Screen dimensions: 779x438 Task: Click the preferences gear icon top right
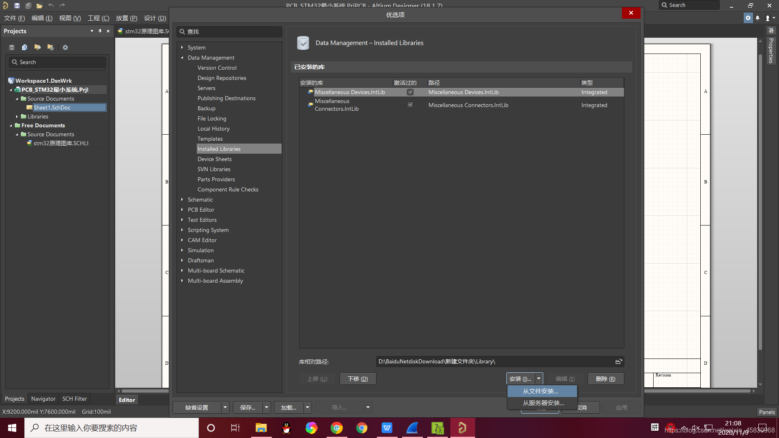click(x=748, y=18)
